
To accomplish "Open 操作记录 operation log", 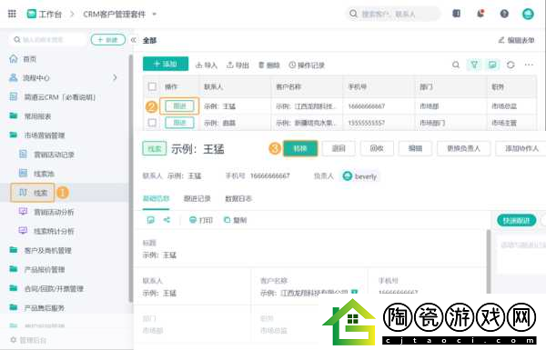I will (307, 65).
